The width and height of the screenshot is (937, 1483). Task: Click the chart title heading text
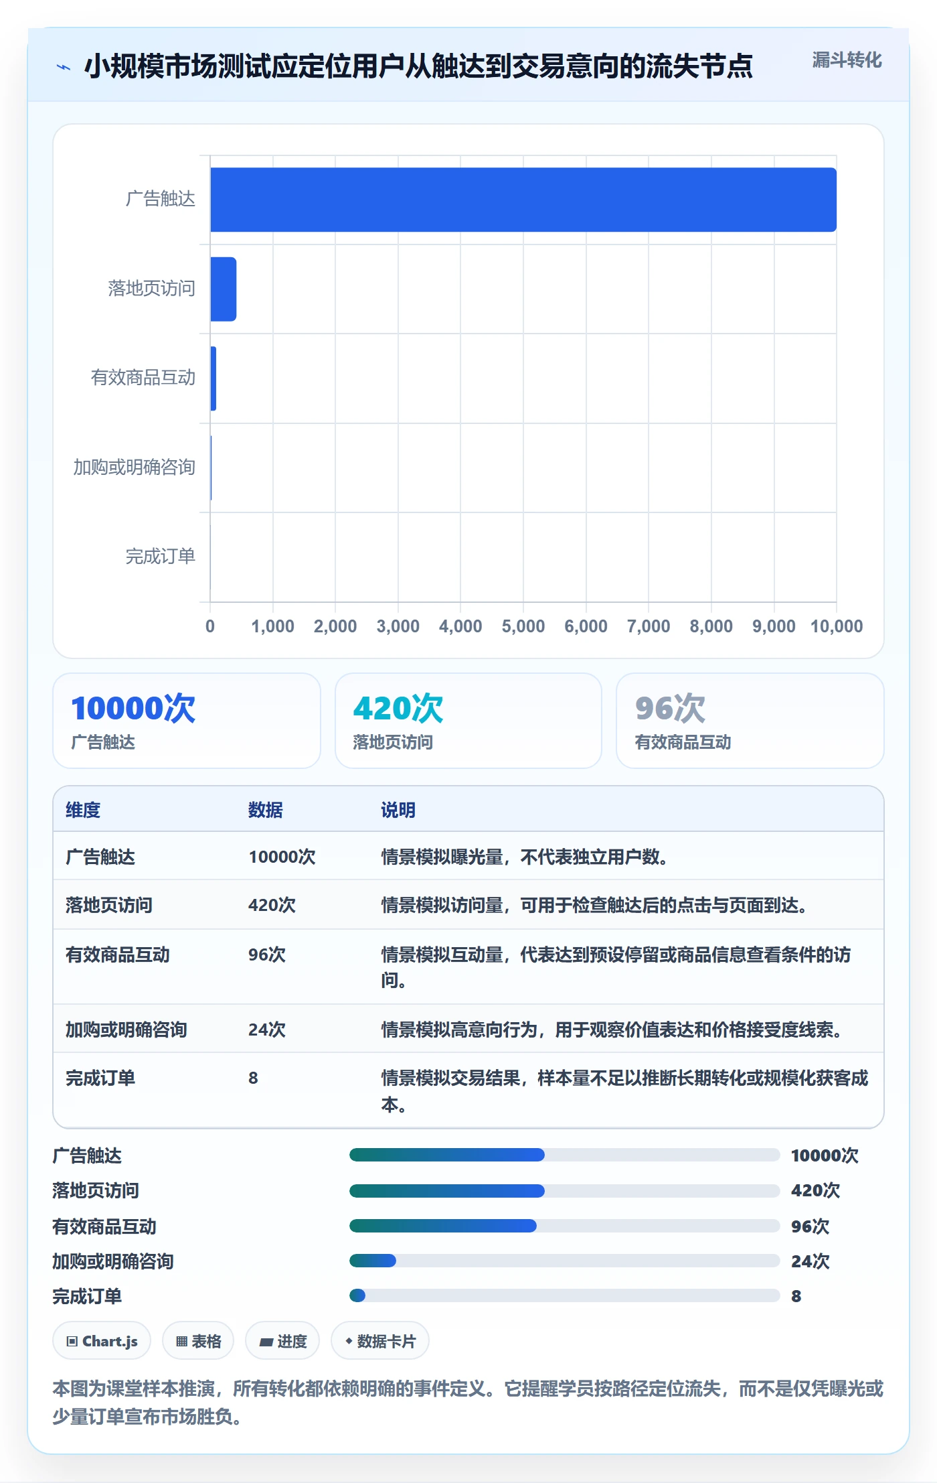pos(418,66)
